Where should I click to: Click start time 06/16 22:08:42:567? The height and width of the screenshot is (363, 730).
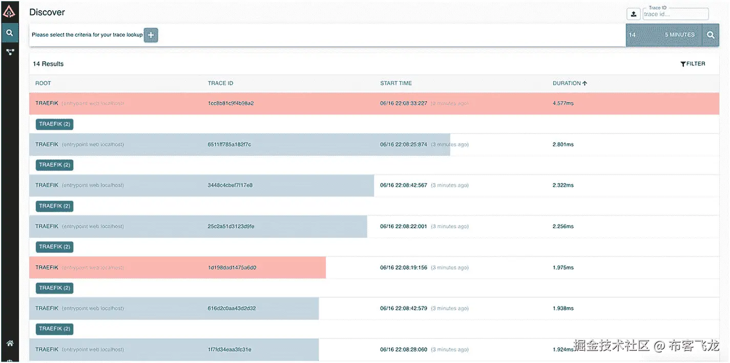pyautogui.click(x=404, y=186)
